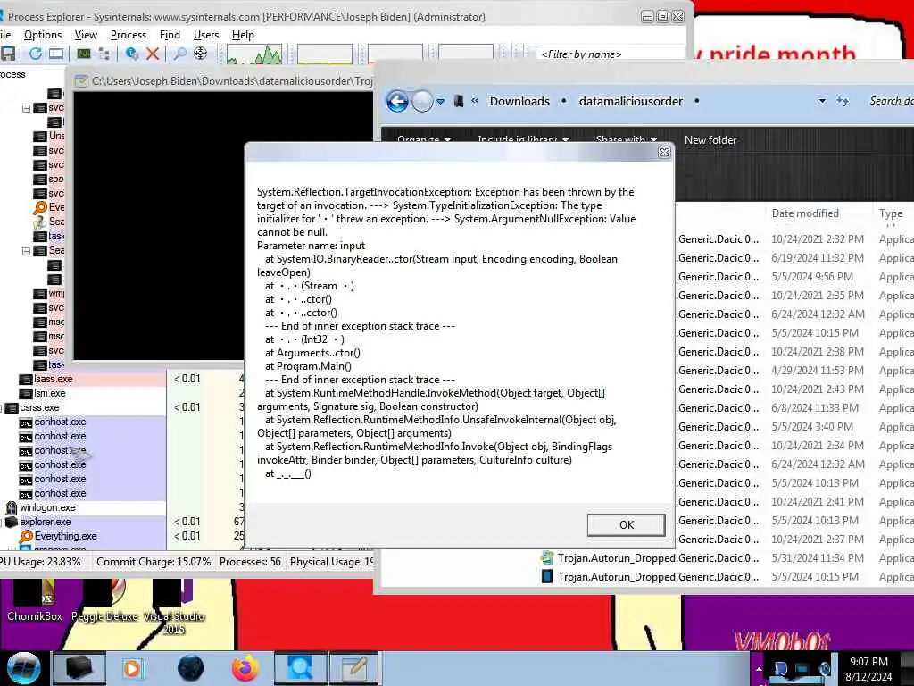Open the Find menu
914x686 pixels.
170,35
